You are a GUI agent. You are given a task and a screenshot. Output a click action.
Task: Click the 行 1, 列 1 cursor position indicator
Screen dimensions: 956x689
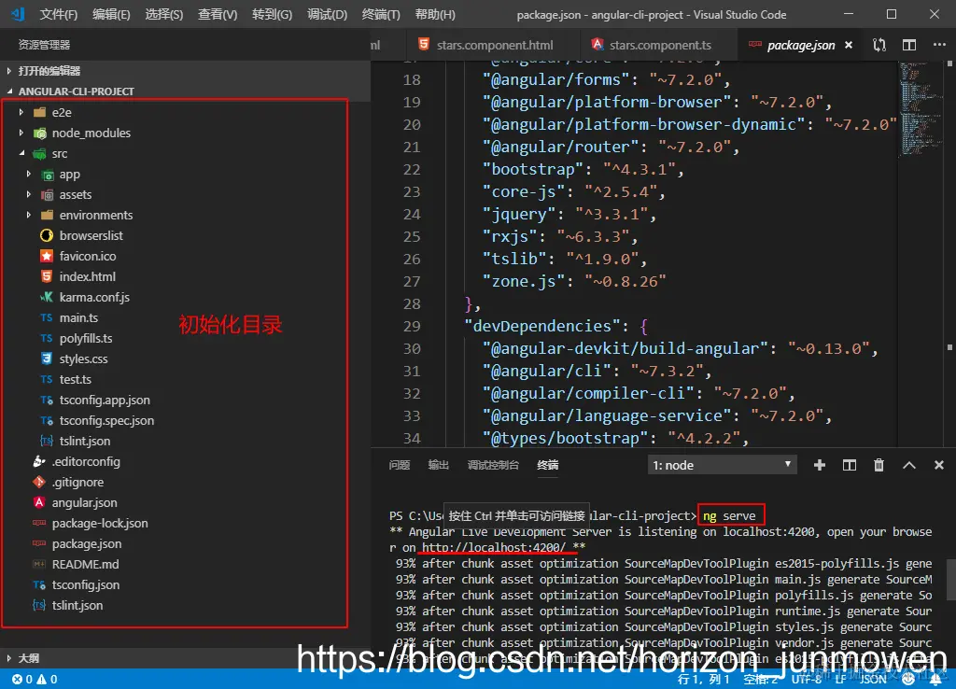(704, 680)
